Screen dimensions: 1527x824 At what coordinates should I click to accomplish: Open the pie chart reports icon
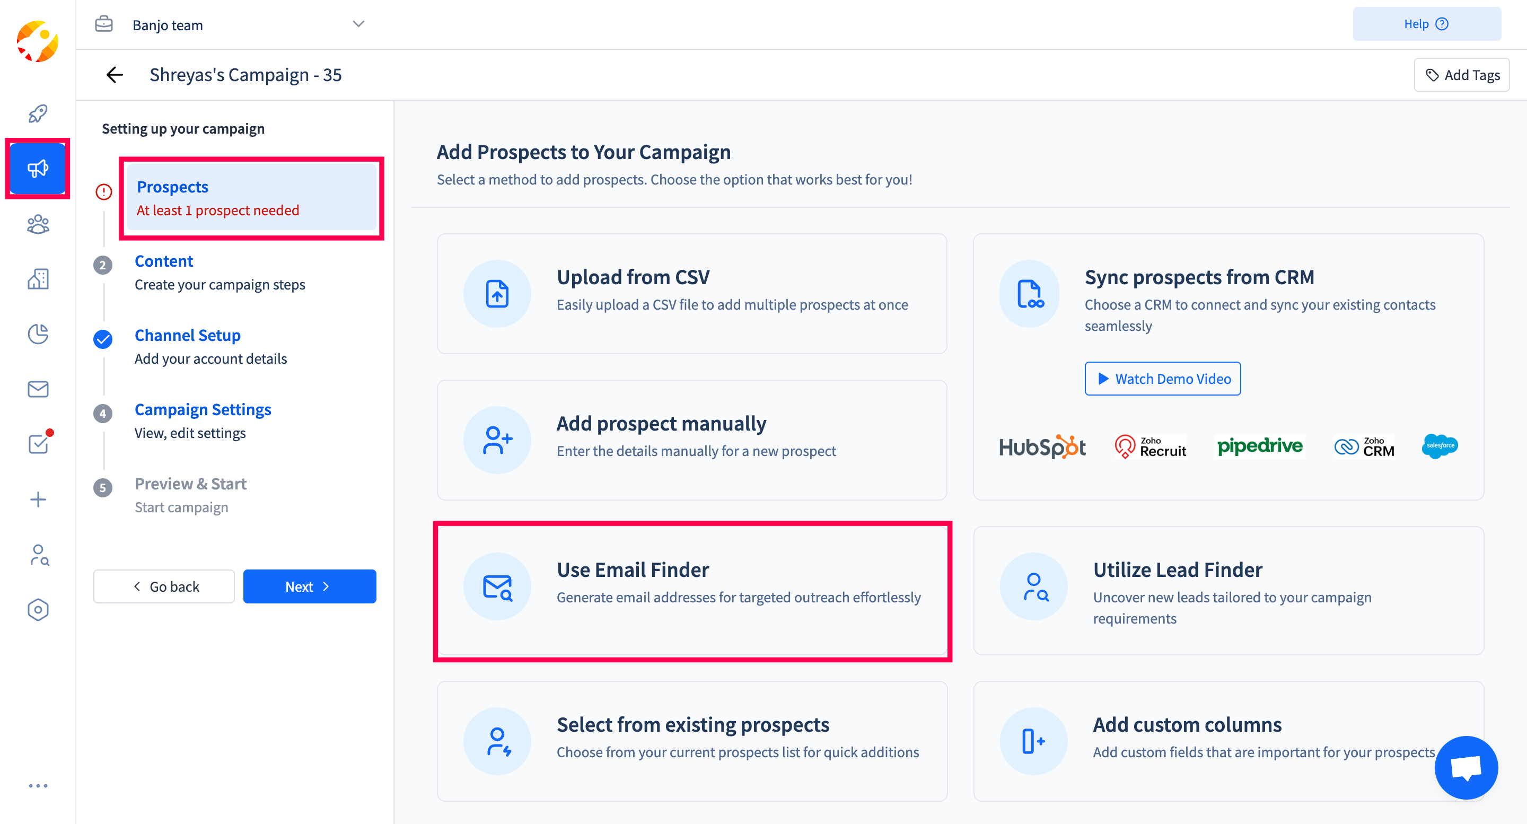pos(37,334)
